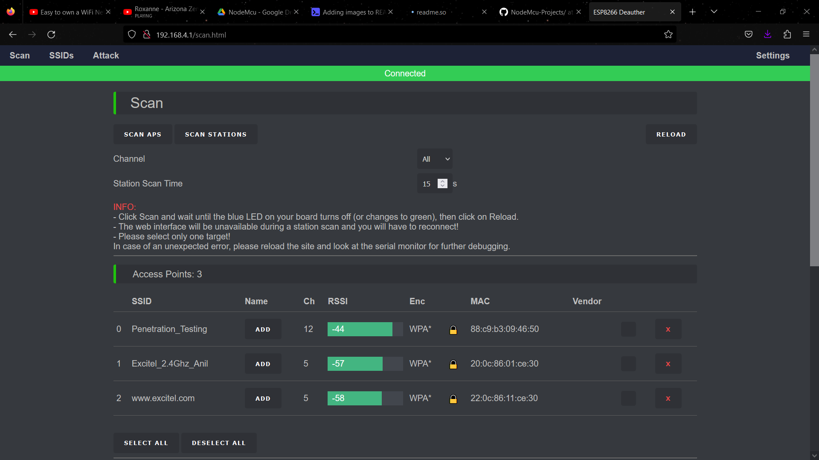Open Firefox hamburger menu
Image resolution: width=819 pixels, height=460 pixels.
point(807,34)
